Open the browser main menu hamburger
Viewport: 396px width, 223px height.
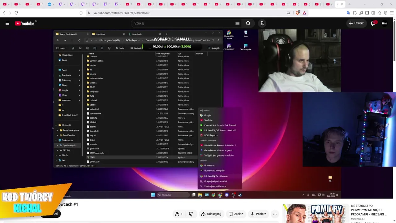coord(392,13)
